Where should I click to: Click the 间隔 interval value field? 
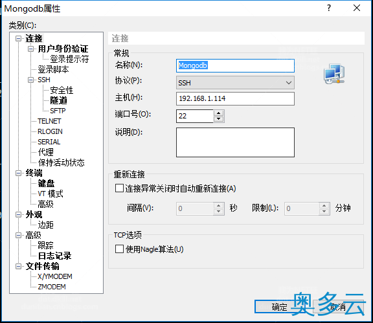tap(195, 208)
